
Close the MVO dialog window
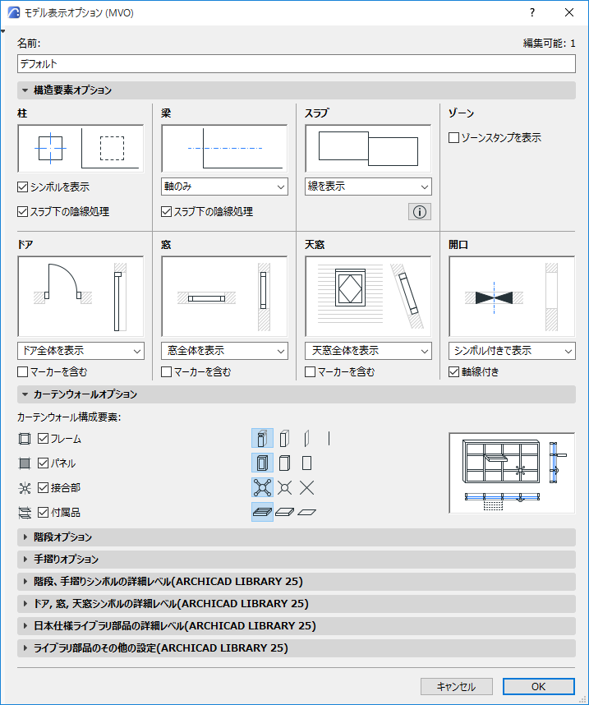point(569,12)
